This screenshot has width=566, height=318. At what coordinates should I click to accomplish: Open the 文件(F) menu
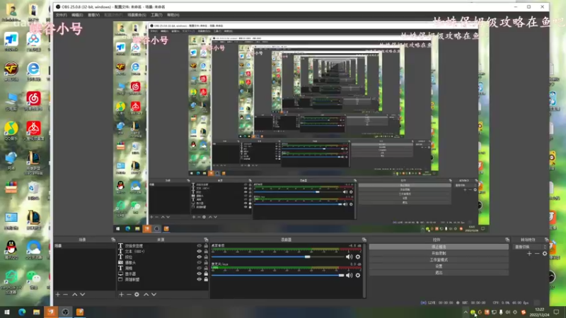pyautogui.click(x=61, y=15)
